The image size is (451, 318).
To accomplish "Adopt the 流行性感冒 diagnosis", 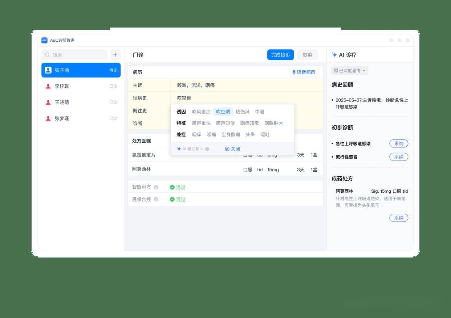I will click(x=398, y=157).
